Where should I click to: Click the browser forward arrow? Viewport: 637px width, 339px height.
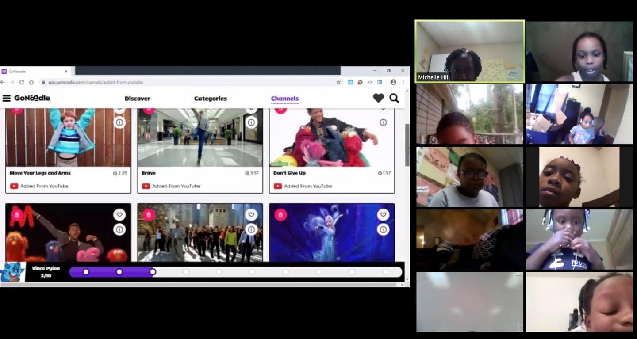[x=12, y=82]
